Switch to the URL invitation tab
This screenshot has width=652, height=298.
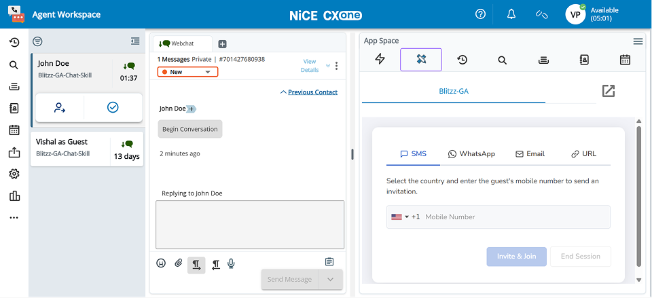pos(583,154)
